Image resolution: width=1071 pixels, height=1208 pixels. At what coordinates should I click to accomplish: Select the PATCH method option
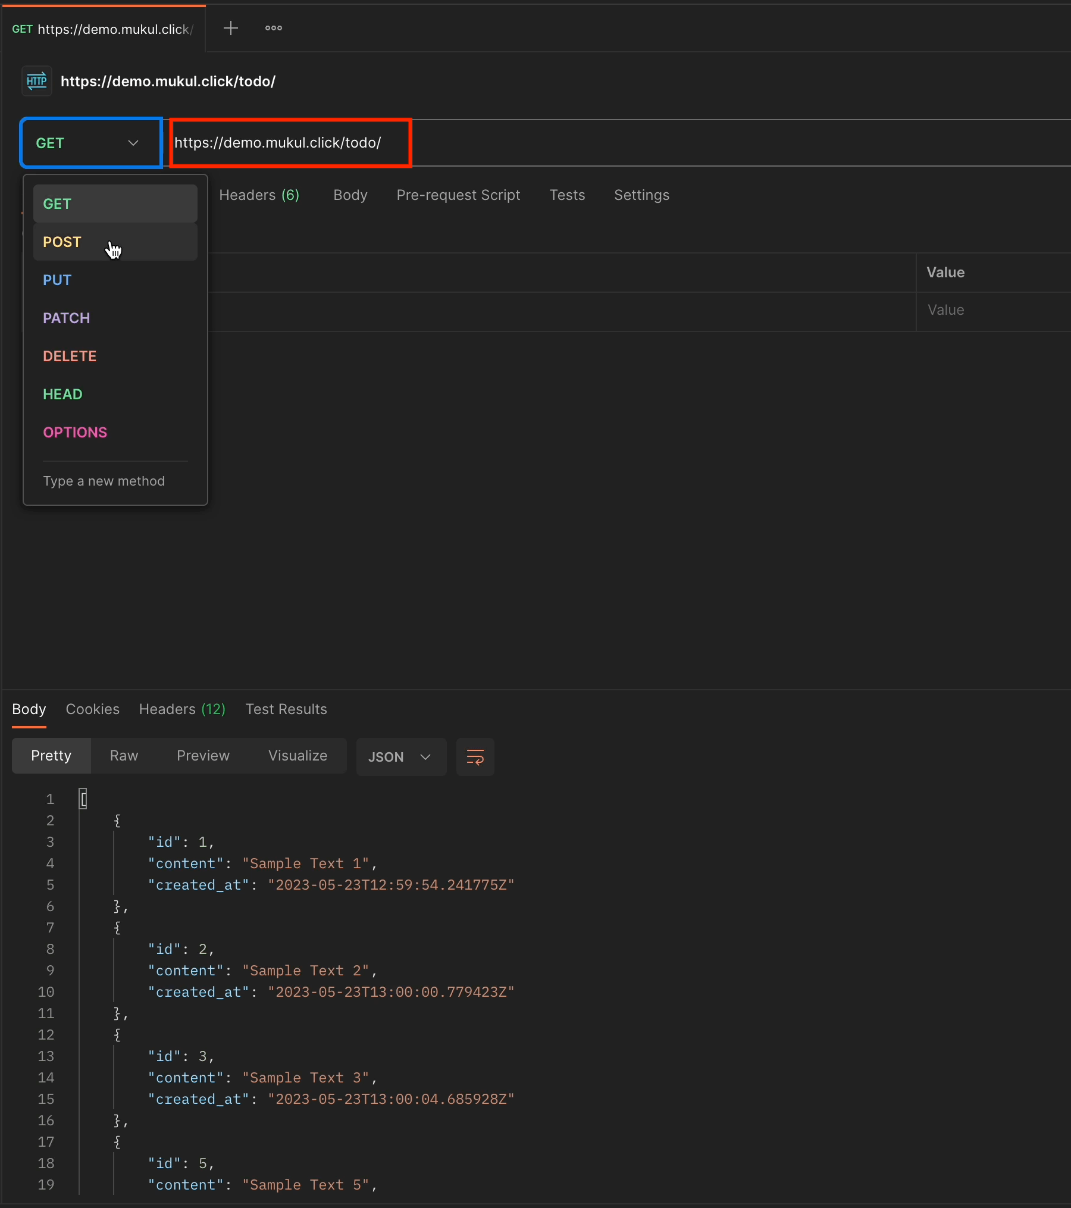pos(67,318)
